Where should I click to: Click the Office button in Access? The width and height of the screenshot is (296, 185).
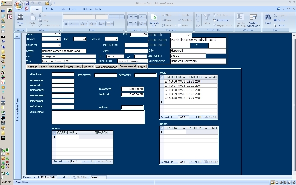tap(19, 6)
